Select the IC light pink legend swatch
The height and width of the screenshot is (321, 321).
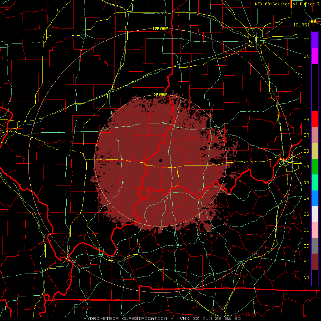(315, 230)
